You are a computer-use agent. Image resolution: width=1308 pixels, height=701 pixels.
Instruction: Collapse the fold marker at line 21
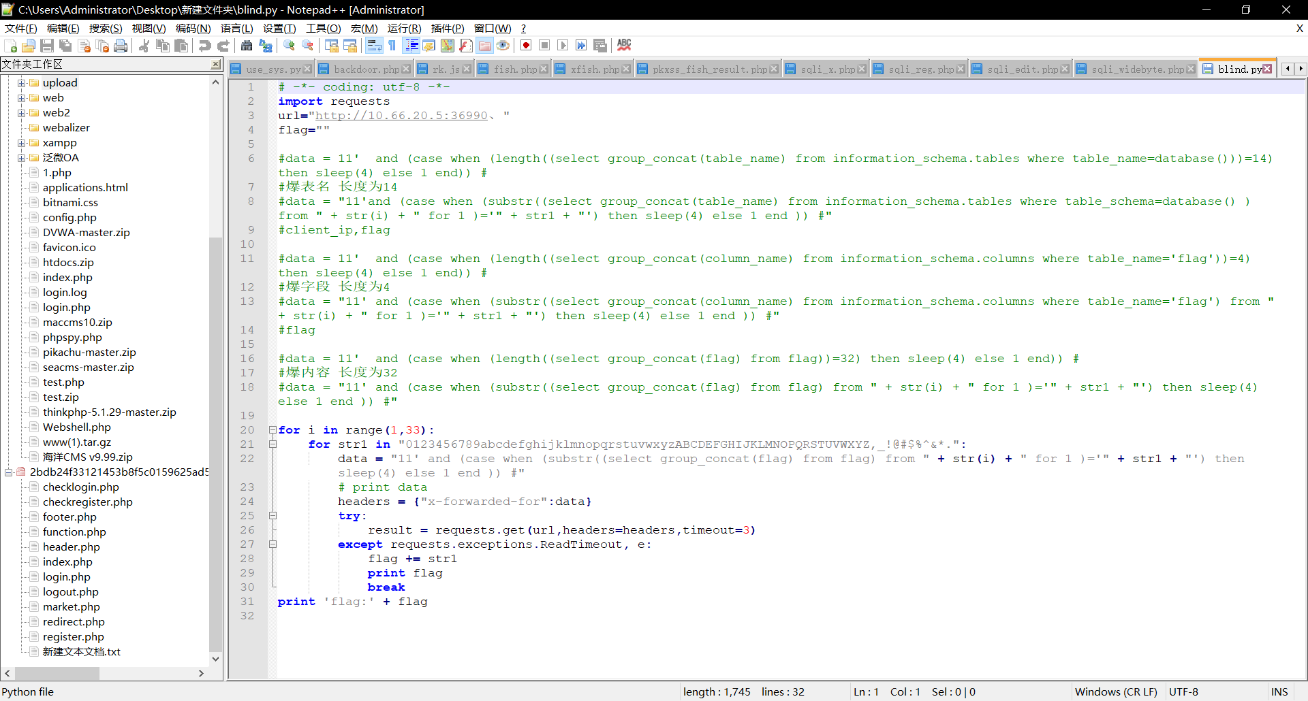[272, 444]
